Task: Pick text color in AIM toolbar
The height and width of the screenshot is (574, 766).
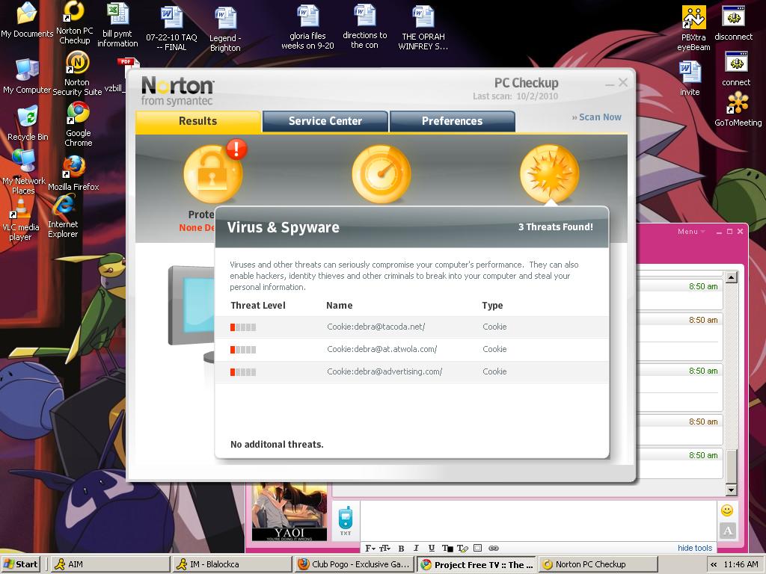Action: (x=447, y=548)
